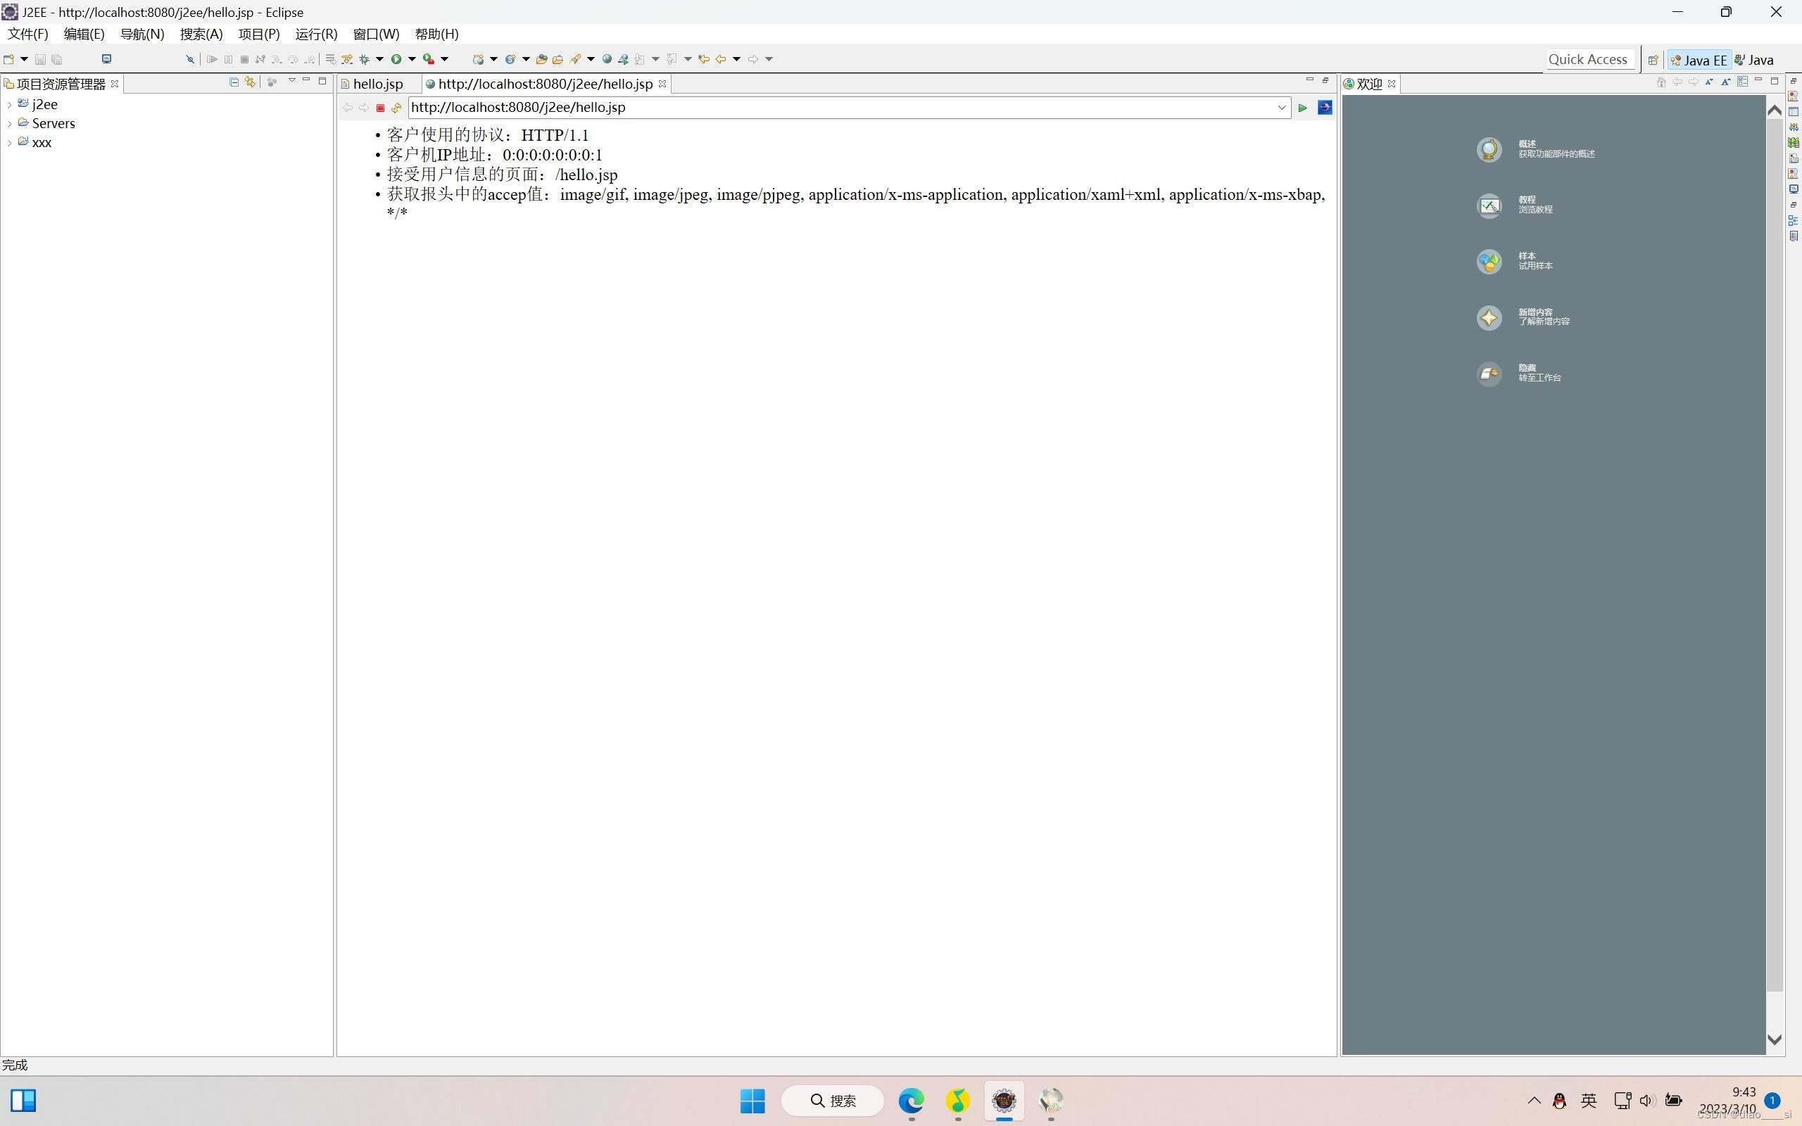
Task: Expand the j2ee project node
Action: tap(9, 105)
